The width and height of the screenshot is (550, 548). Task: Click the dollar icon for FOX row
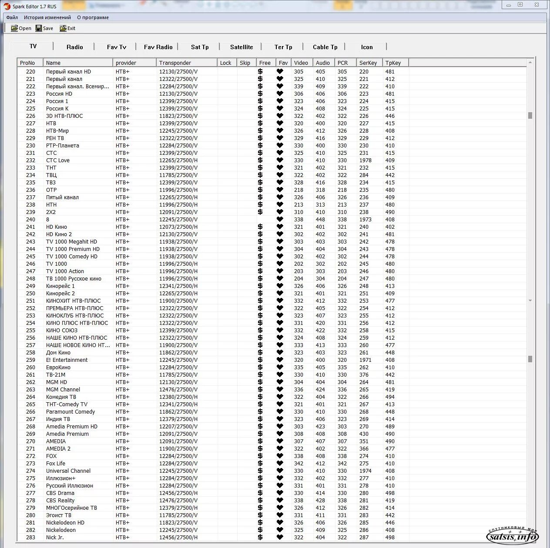260,456
